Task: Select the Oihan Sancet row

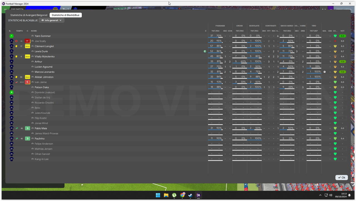Action: (x=178, y=154)
